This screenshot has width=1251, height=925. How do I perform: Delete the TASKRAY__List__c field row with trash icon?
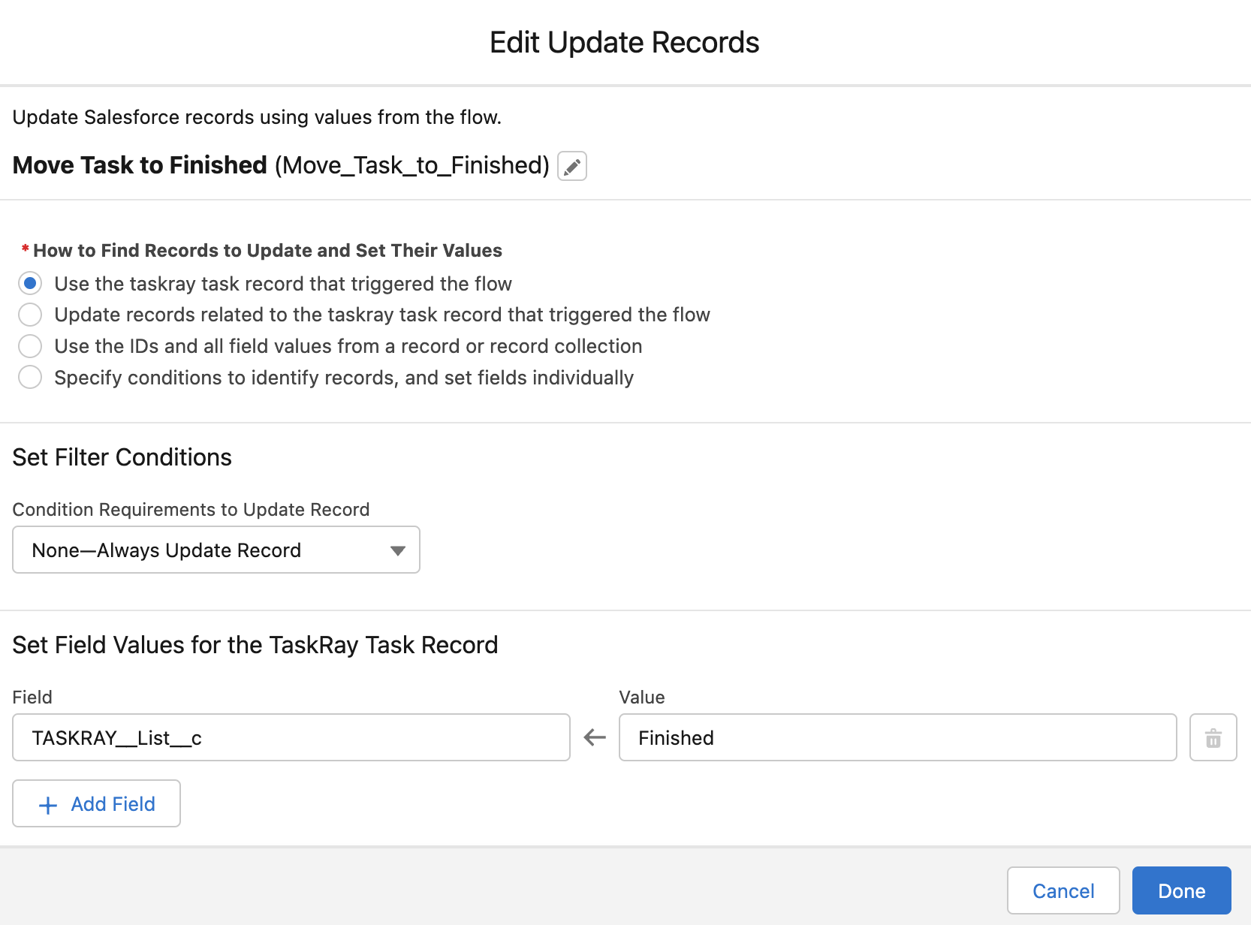tap(1213, 737)
